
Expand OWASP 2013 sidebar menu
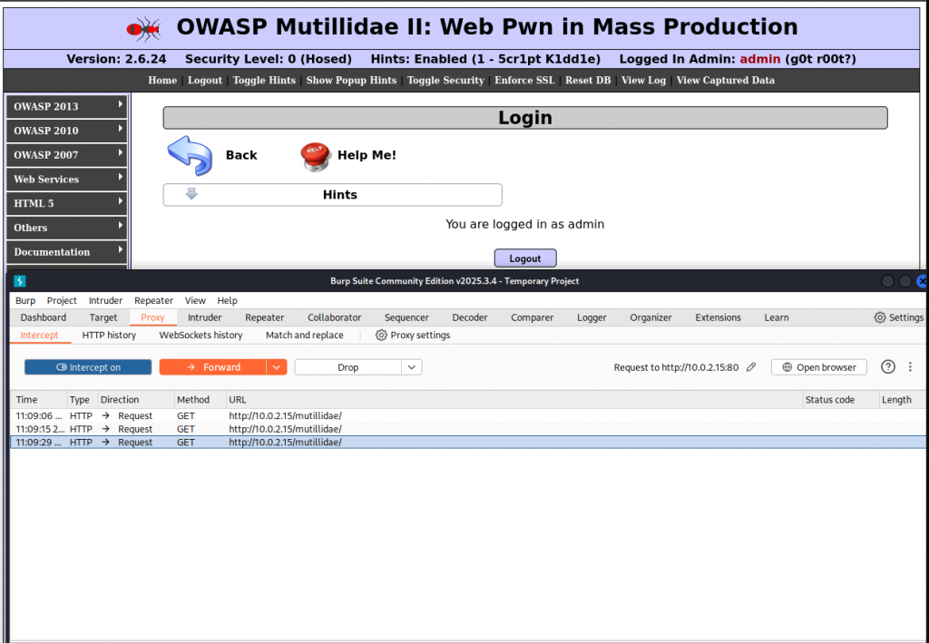(67, 107)
